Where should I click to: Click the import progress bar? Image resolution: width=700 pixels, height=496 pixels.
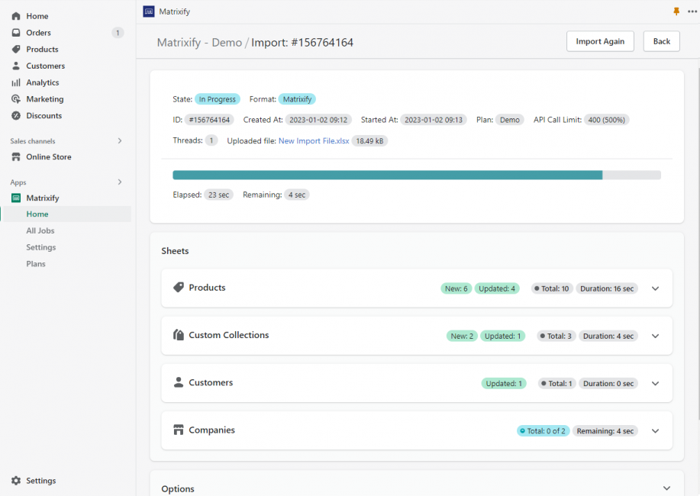tap(417, 175)
